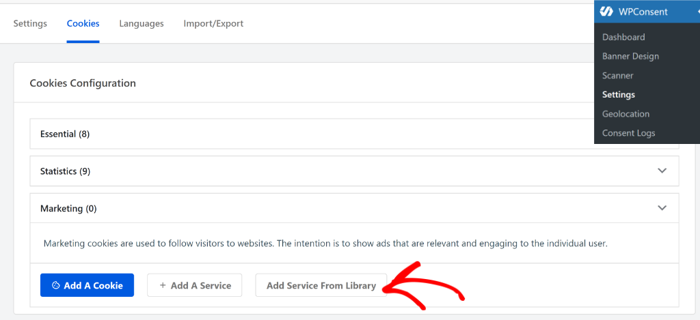Select Settings in the WPConsent submenu

pyautogui.click(x=618, y=94)
